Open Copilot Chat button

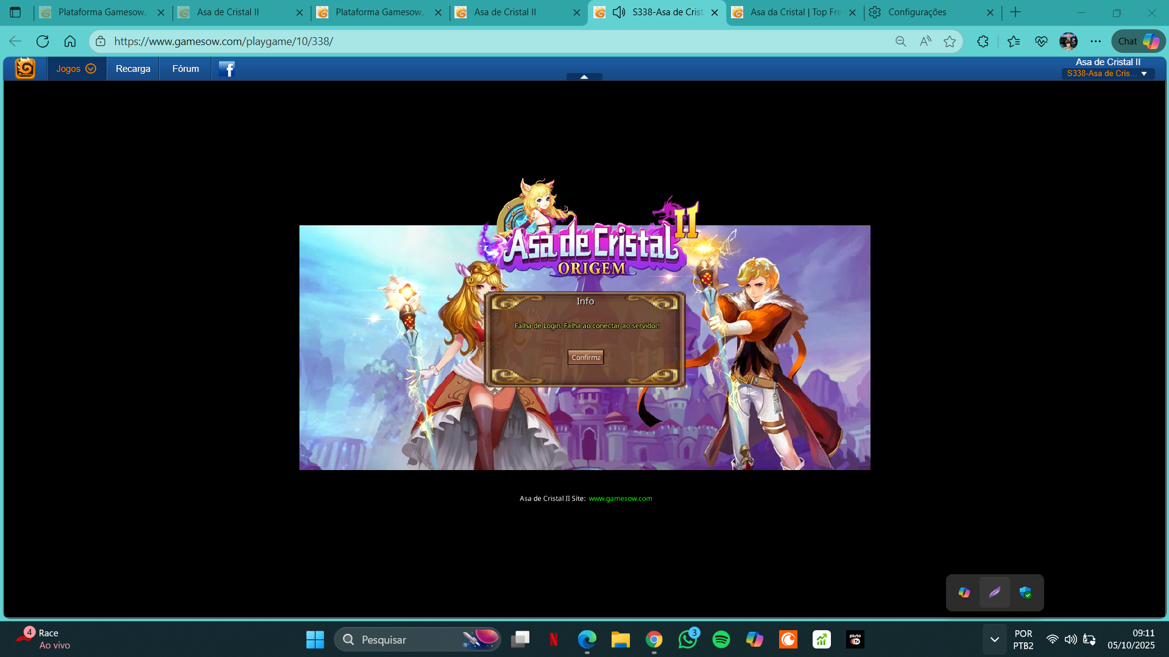point(1137,41)
